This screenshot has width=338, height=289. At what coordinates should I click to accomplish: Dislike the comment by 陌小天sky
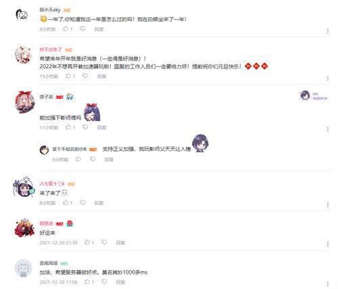[x=82, y=29]
